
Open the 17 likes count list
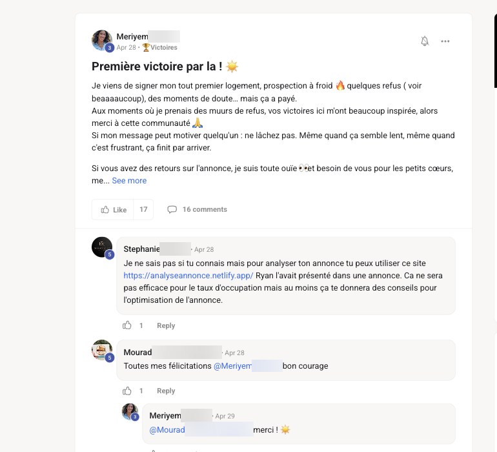click(x=143, y=209)
